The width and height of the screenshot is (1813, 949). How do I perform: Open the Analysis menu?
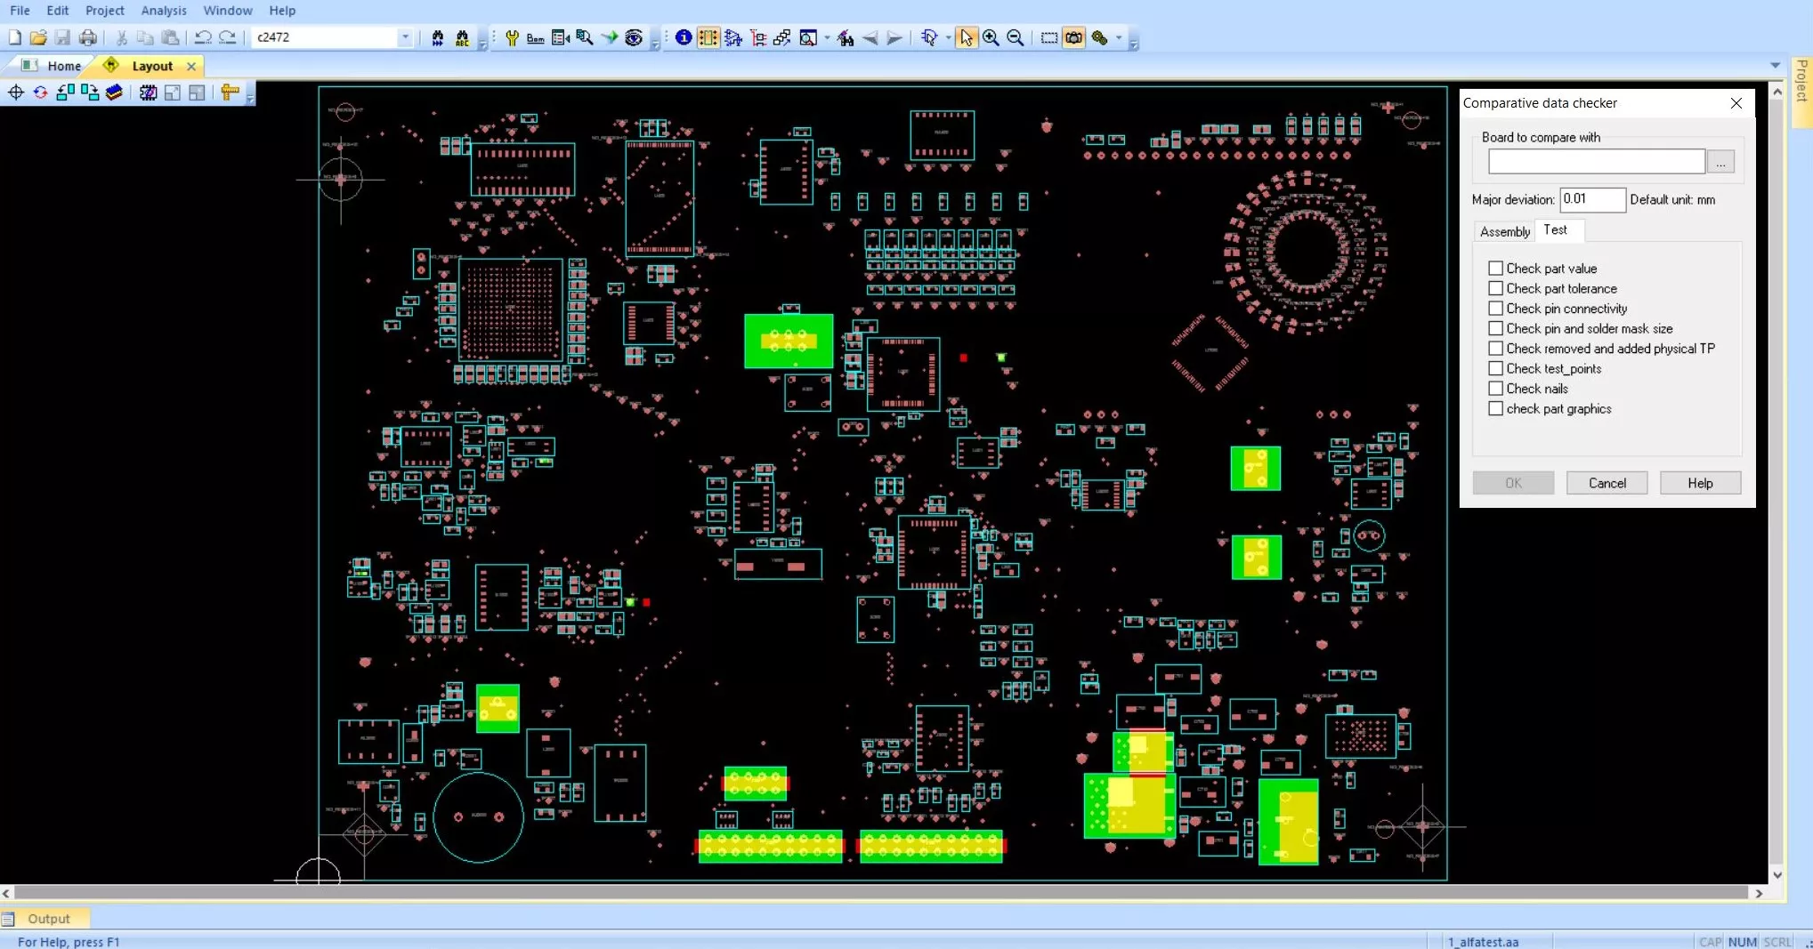pos(164,11)
